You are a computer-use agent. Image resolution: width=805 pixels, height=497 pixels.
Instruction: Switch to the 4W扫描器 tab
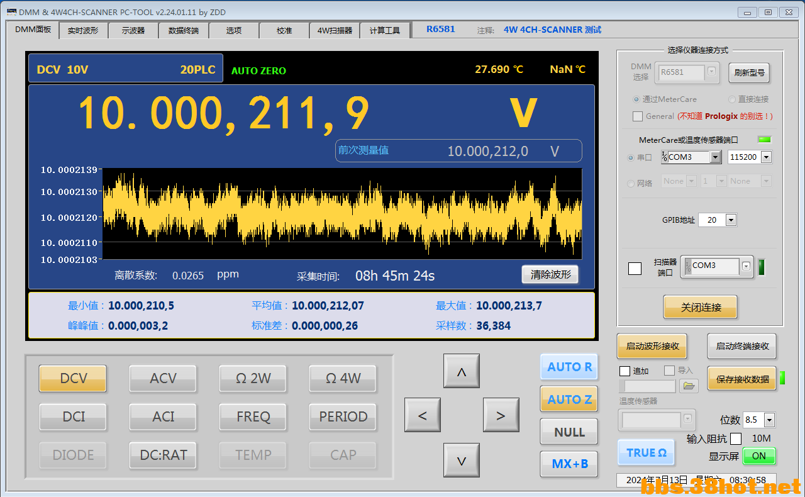click(335, 30)
